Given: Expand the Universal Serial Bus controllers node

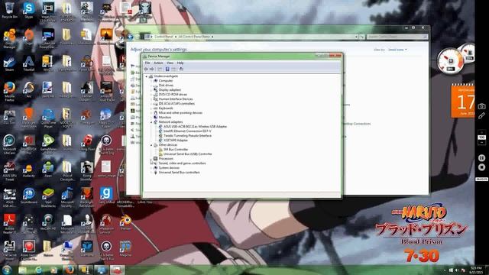Looking at the screenshot, I should 151,173.
